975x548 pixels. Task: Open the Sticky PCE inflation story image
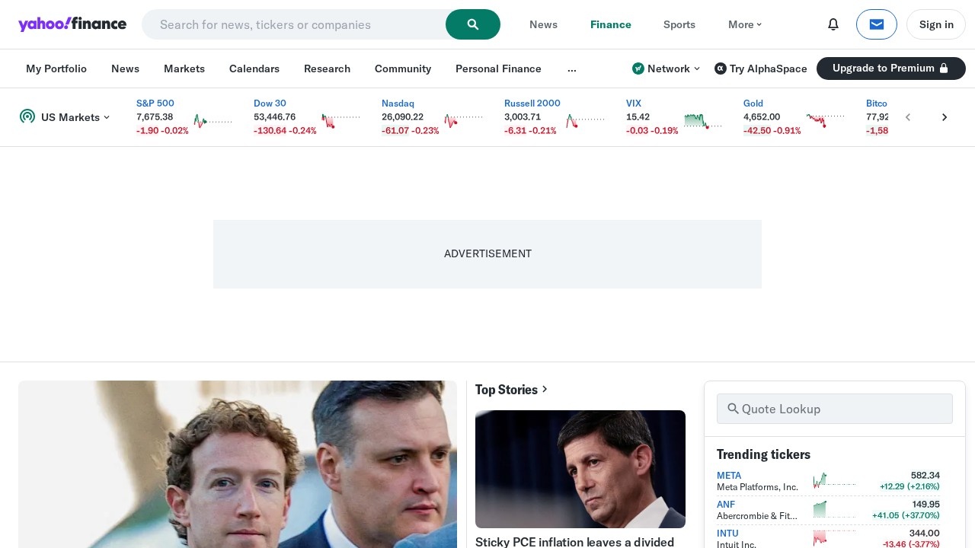(580, 469)
